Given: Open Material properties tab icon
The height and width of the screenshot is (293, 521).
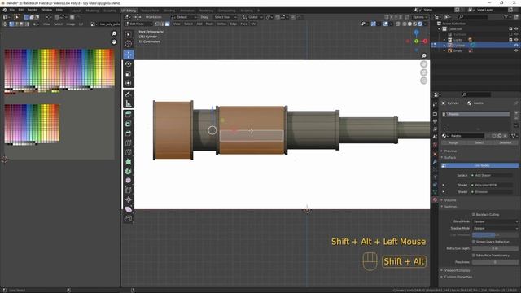Looking at the screenshot, I should pyautogui.click(x=435, y=199).
